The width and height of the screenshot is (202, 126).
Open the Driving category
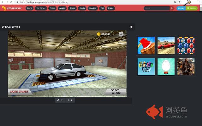72,8
